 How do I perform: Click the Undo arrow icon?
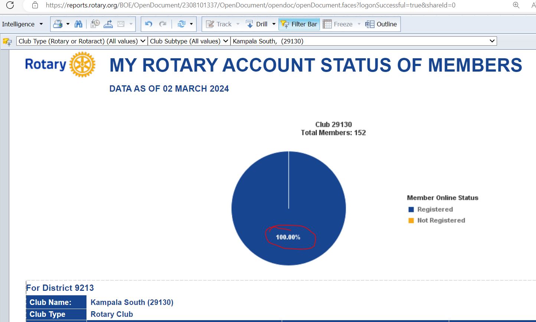(x=149, y=24)
